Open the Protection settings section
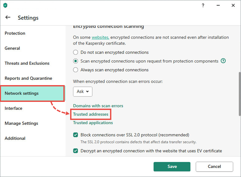This screenshot has width=241, height=177. 15,33
